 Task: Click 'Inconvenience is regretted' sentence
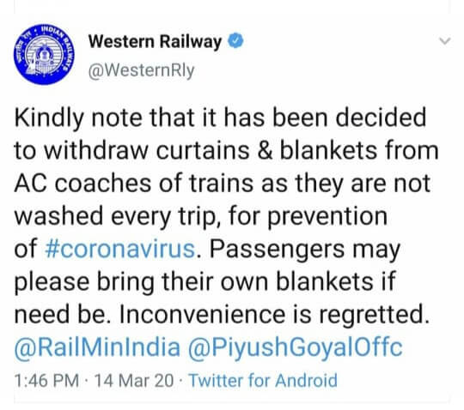pyautogui.click(x=274, y=314)
